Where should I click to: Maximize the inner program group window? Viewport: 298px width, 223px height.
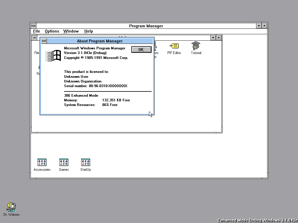(x=219, y=38)
